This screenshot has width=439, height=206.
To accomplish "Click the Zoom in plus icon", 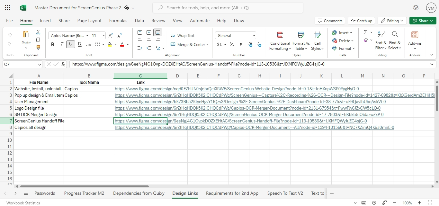I will [x=420, y=203].
